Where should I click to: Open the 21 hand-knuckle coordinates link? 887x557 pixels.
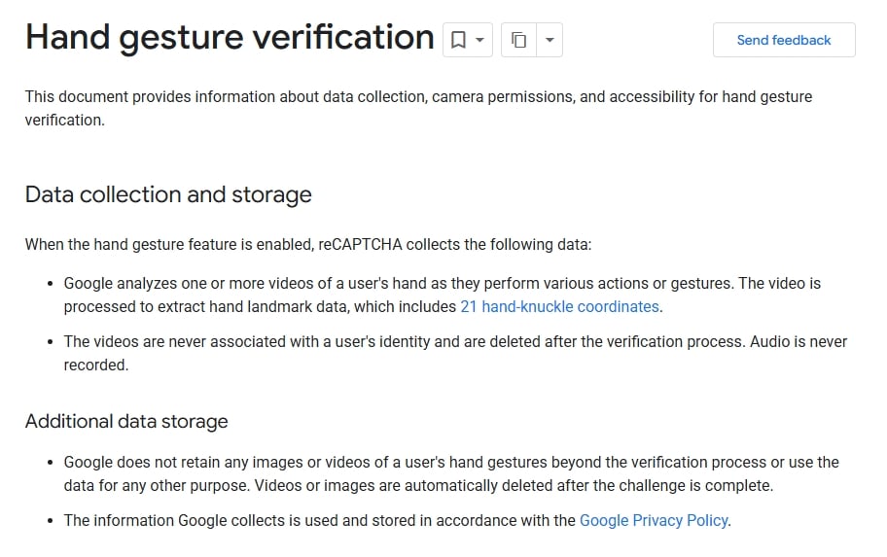point(559,306)
